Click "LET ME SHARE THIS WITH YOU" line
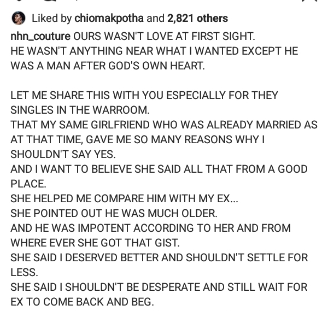This screenshot has width=328, height=311. (x=144, y=95)
